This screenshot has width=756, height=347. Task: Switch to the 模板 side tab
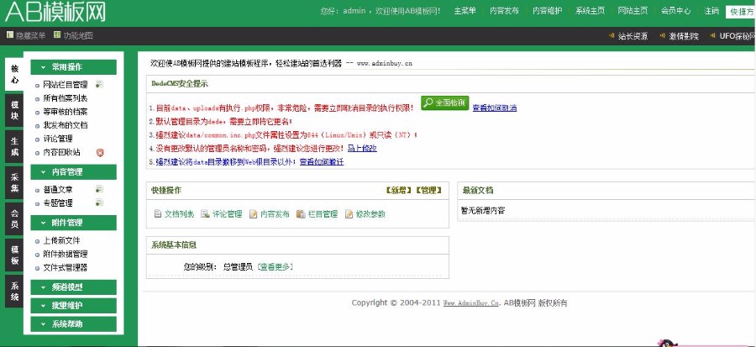[x=14, y=255]
